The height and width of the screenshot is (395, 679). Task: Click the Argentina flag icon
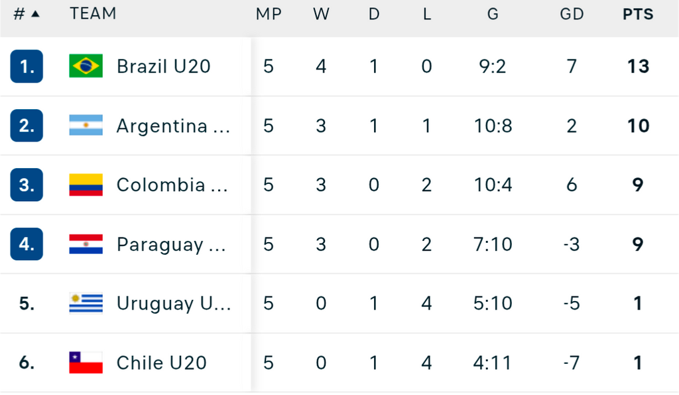pos(86,126)
